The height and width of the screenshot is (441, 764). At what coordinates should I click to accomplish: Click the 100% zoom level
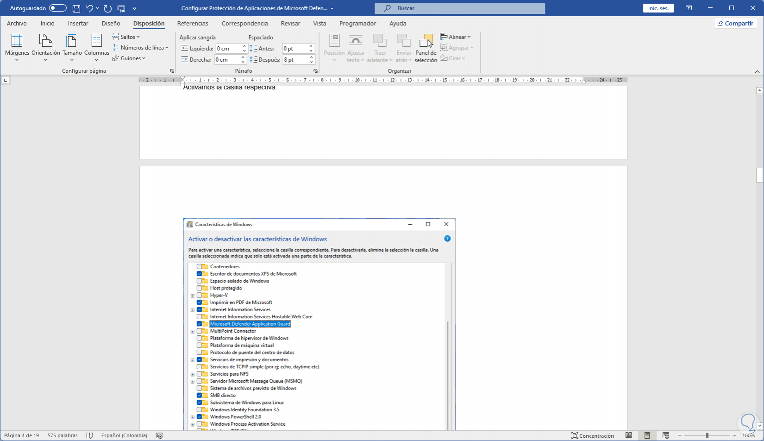pos(748,435)
